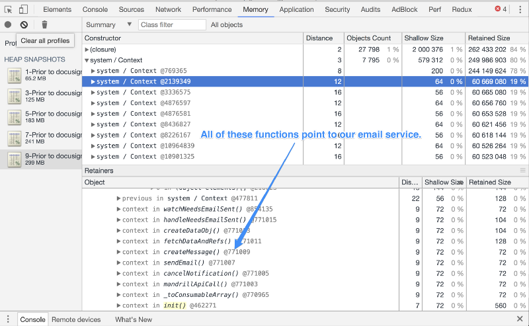The image size is (529, 326).
Task: Expand the sendEmail() retainer row
Action: point(118,263)
